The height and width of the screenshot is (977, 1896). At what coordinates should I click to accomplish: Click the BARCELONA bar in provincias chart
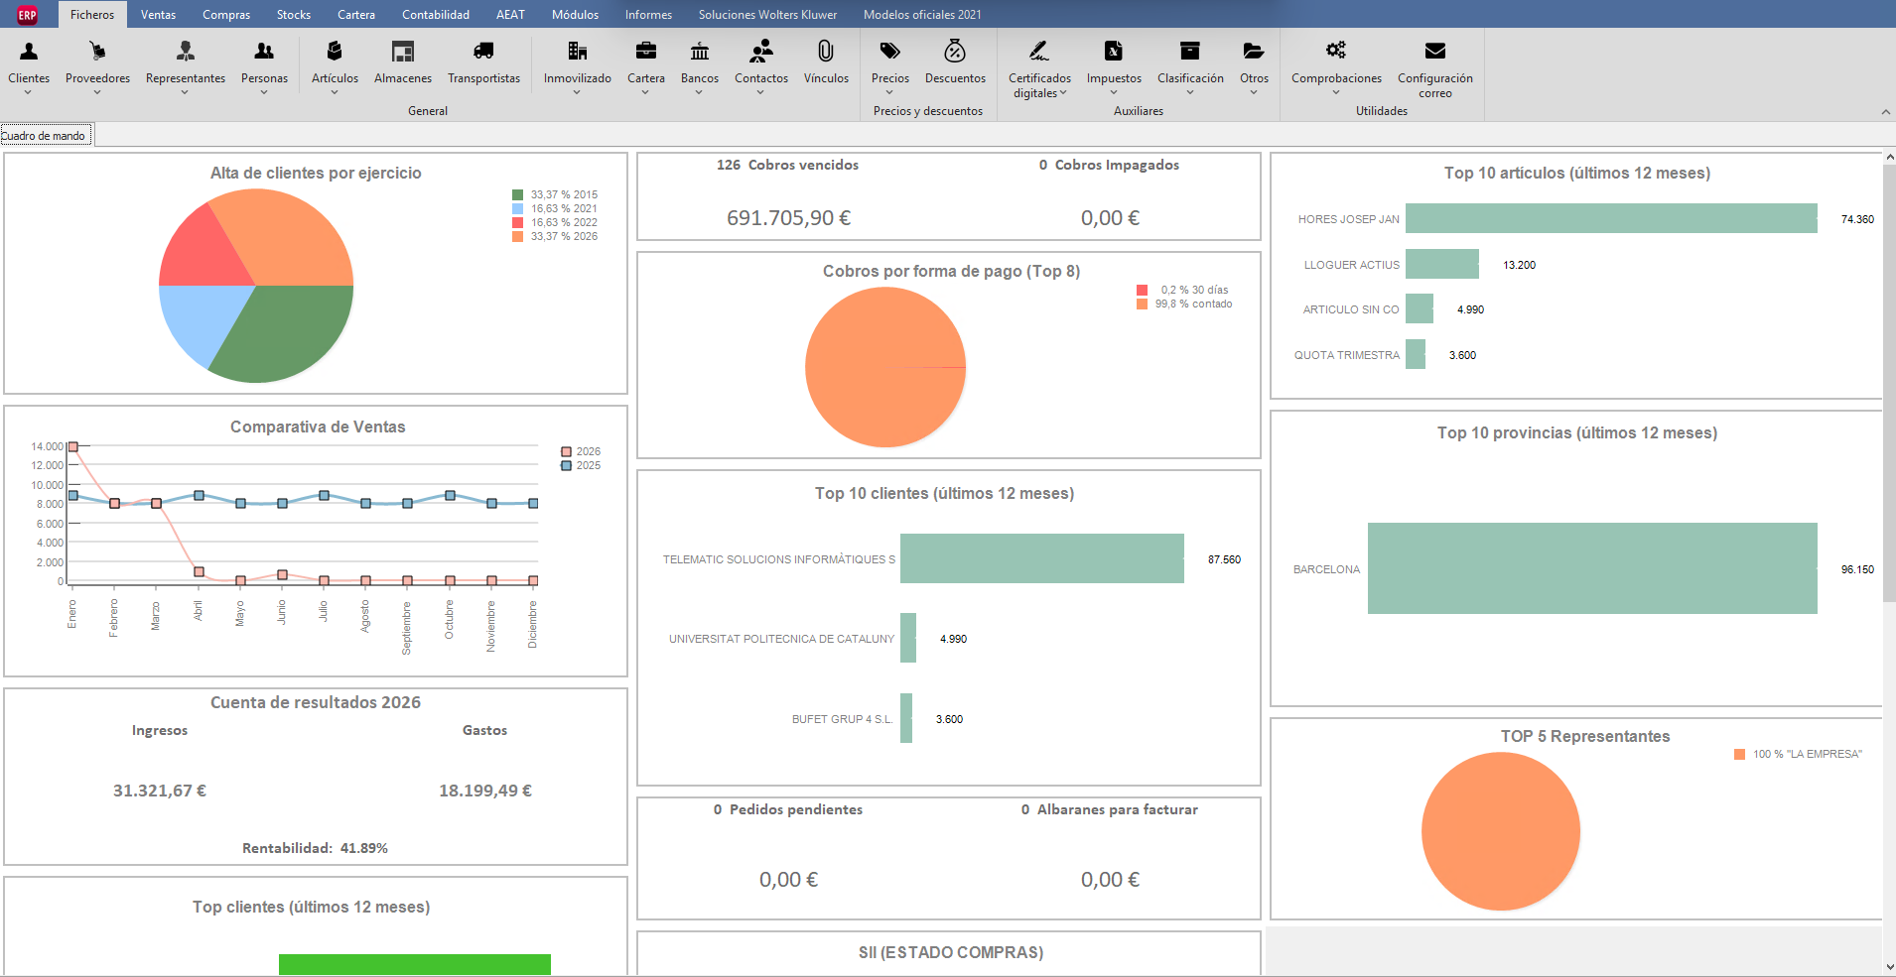pyautogui.click(x=1592, y=568)
